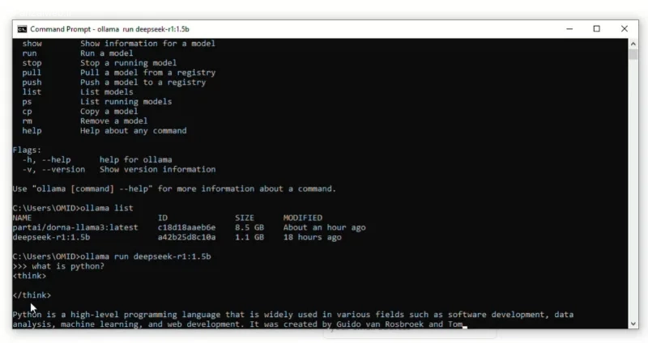Screen dimensions: 648x343
Task: Click the 'ollama run deepseek-r1:1.5b' command line
Action: coord(146,256)
